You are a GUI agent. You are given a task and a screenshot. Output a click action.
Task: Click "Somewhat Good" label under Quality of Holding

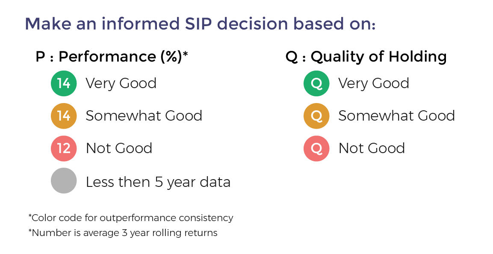tap(396, 116)
